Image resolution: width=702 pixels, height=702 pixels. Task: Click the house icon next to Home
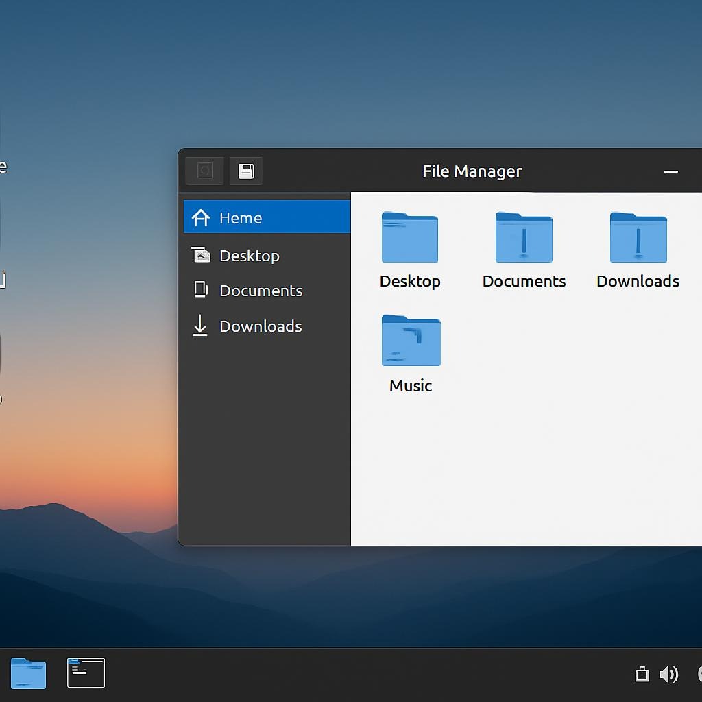tap(200, 217)
